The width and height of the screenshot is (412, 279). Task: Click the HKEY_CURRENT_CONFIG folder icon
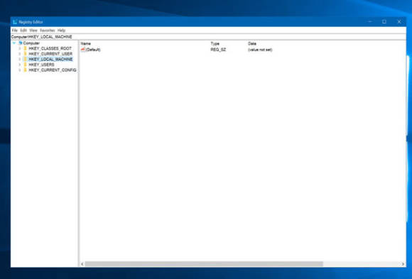tap(26, 70)
